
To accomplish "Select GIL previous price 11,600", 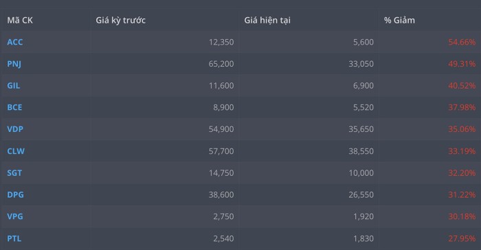I will click(x=221, y=86).
